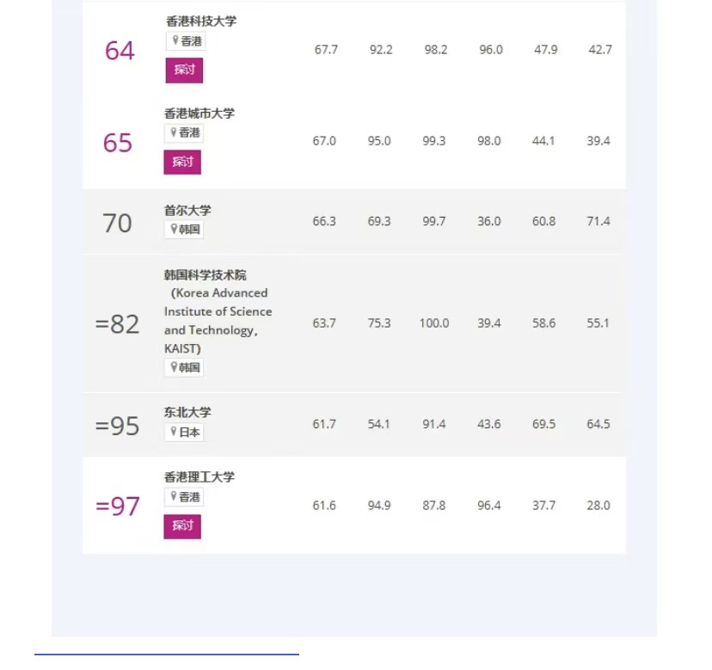Select overall score 66.3 for 首尔大学
The height and width of the screenshot is (670, 712).
click(x=324, y=221)
